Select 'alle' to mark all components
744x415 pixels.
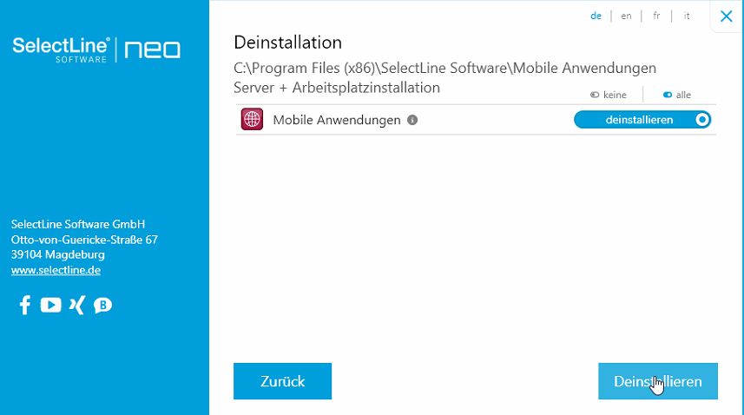pos(676,95)
